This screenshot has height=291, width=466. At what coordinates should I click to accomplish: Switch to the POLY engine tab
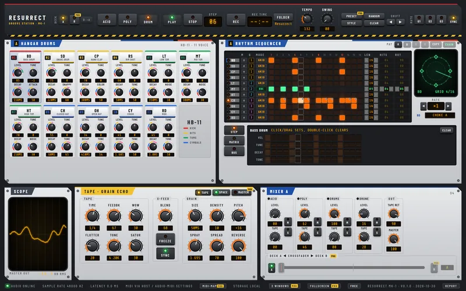tap(128, 20)
